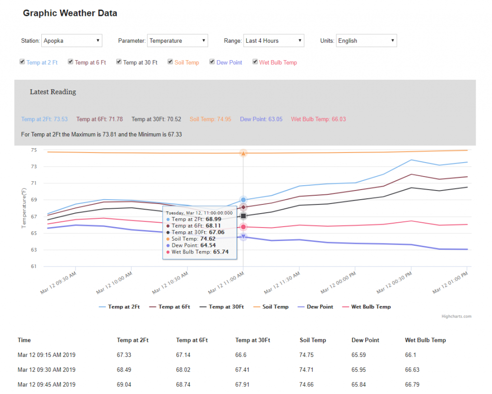Click the Temp at 30Ft square marker
The width and height of the screenshot is (492, 394).
pyautogui.click(x=243, y=216)
